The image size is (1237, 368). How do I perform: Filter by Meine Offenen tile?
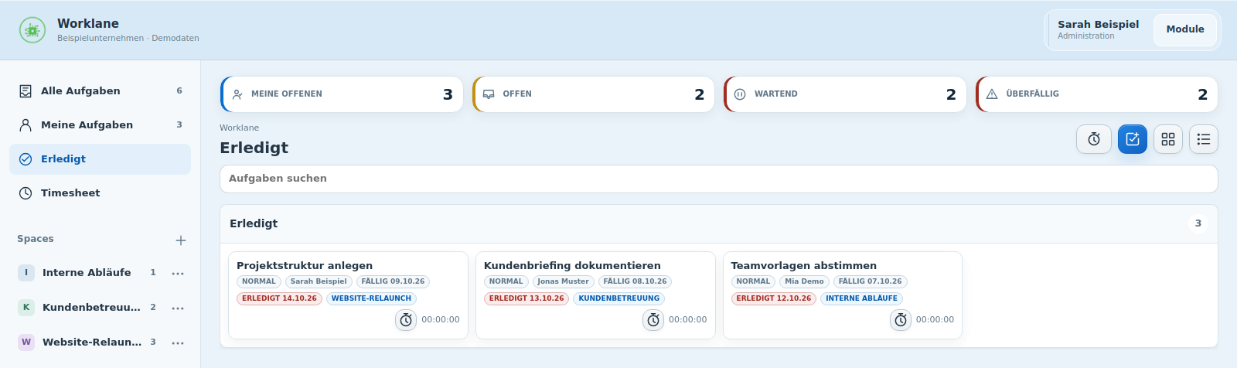[x=342, y=94]
